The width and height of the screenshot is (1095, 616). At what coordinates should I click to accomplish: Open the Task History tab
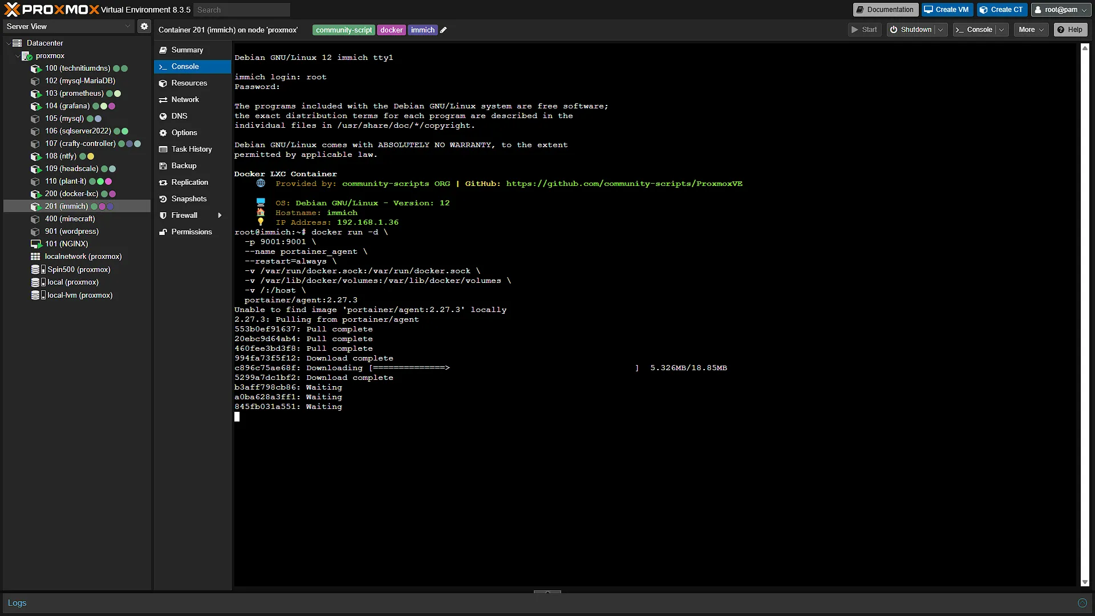coord(192,149)
